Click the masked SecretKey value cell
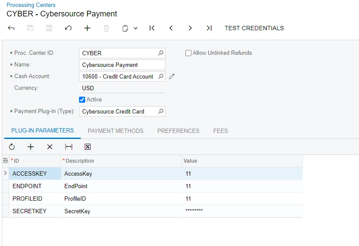 [242, 211]
